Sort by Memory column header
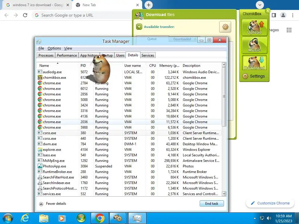Image resolution: width=299 pixels, height=224 pixels. tap(169, 65)
